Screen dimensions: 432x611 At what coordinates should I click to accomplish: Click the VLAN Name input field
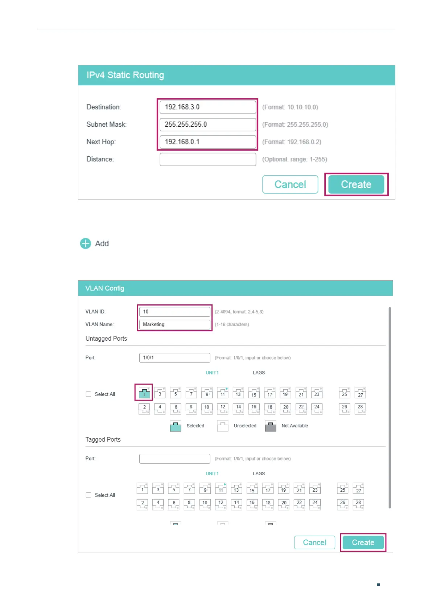(x=174, y=324)
